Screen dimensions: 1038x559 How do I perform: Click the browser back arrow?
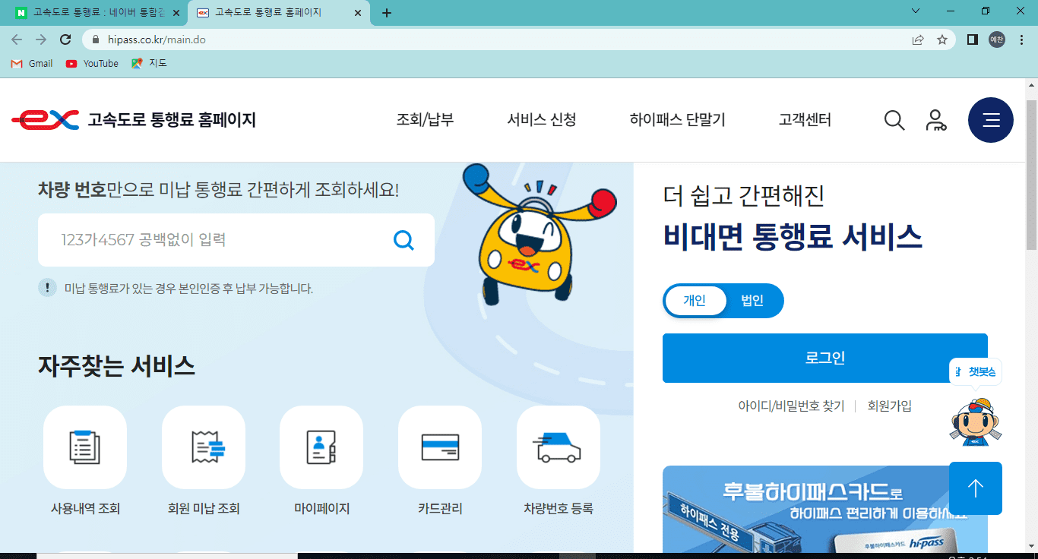click(17, 39)
